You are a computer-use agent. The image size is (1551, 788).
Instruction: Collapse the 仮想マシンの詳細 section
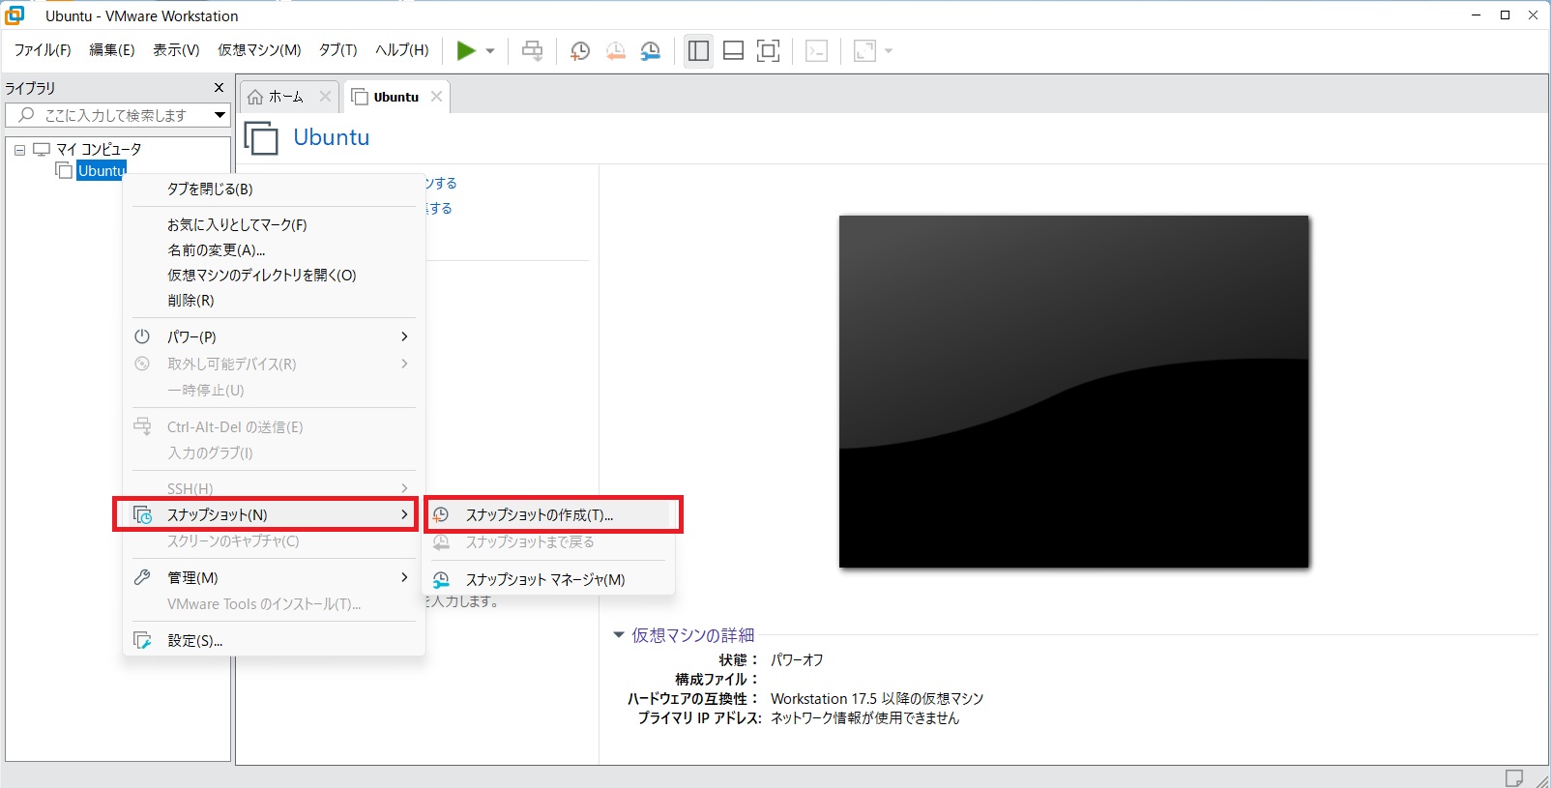click(619, 635)
